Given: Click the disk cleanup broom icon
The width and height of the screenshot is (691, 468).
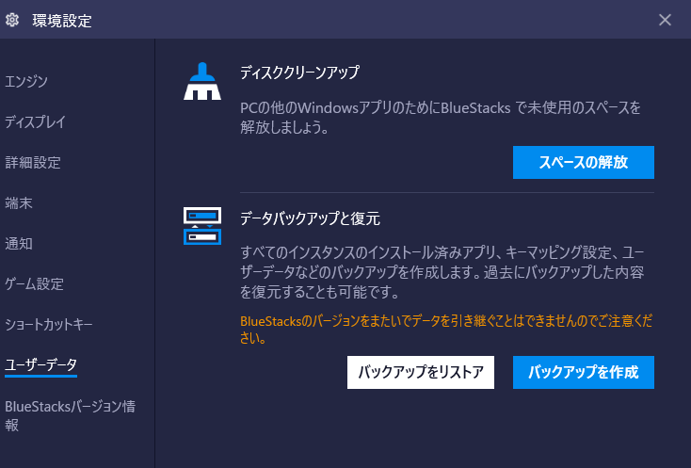Looking at the screenshot, I should (x=202, y=81).
